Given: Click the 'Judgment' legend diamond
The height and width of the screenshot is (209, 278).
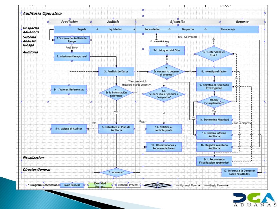Looking at the screenshot, I should pos(158,185).
